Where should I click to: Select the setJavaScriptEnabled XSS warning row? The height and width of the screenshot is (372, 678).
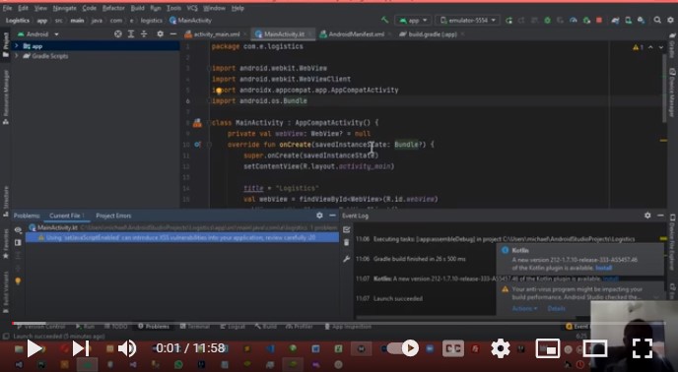182,237
